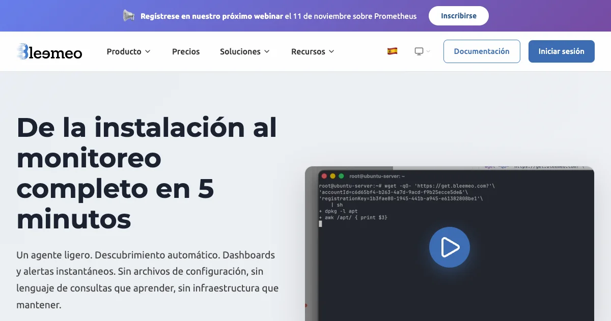
Task: Play the installation demo video
Action: 449,247
